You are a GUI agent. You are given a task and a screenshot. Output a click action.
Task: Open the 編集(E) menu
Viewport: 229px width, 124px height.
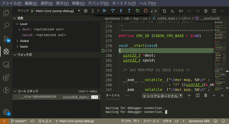tap(31, 3)
